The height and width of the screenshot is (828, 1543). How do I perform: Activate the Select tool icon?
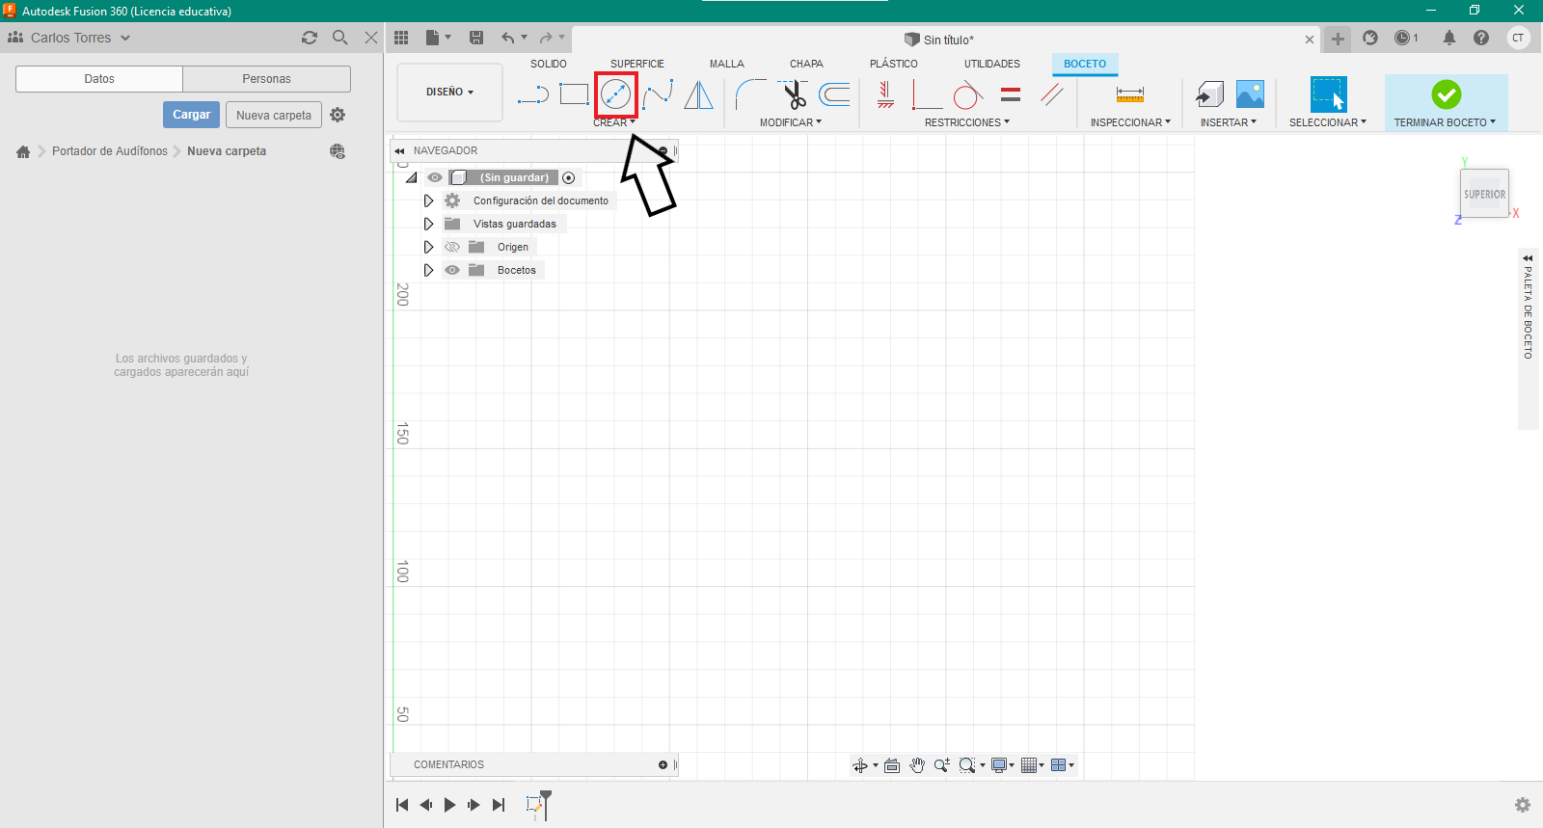point(1328,94)
